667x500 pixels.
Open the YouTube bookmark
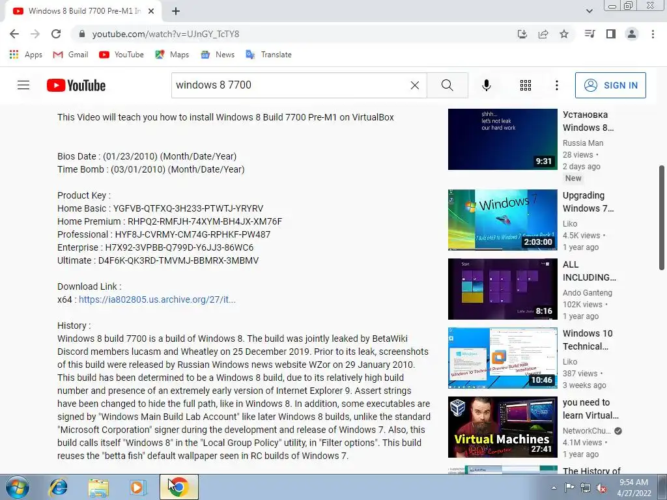[x=121, y=55]
